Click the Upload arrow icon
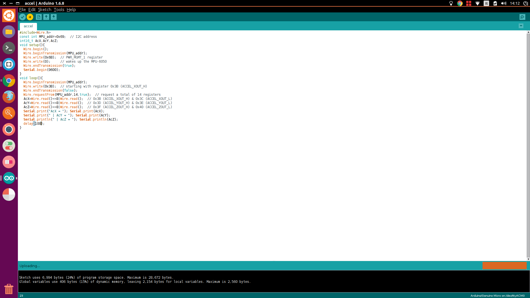The width and height of the screenshot is (530, 298). [x=30, y=17]
